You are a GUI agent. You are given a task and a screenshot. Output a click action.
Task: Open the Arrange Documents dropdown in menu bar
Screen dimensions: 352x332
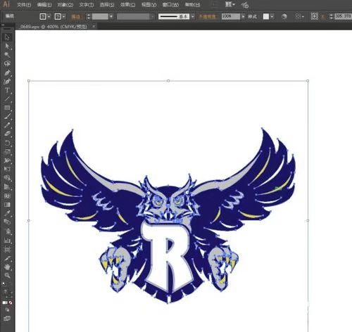tap(230, 4)
